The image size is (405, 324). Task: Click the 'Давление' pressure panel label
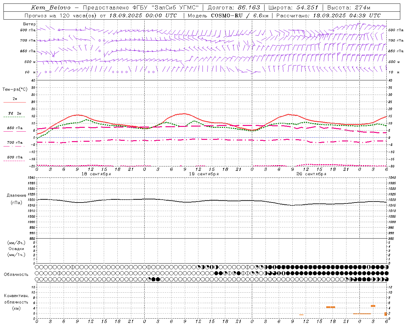(x=16, y=196)
